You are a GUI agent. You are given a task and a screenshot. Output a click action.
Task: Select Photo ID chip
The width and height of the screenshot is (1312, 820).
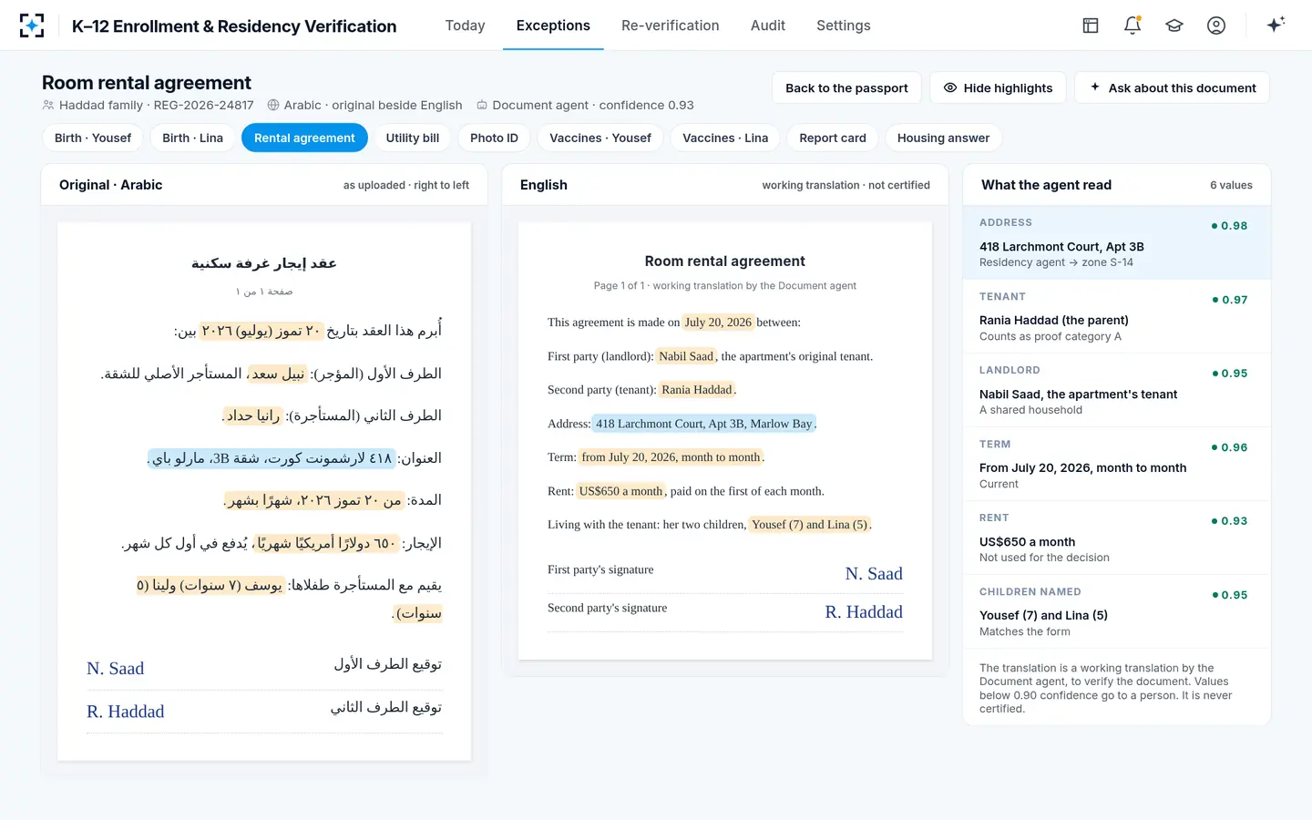coord(494,138)
